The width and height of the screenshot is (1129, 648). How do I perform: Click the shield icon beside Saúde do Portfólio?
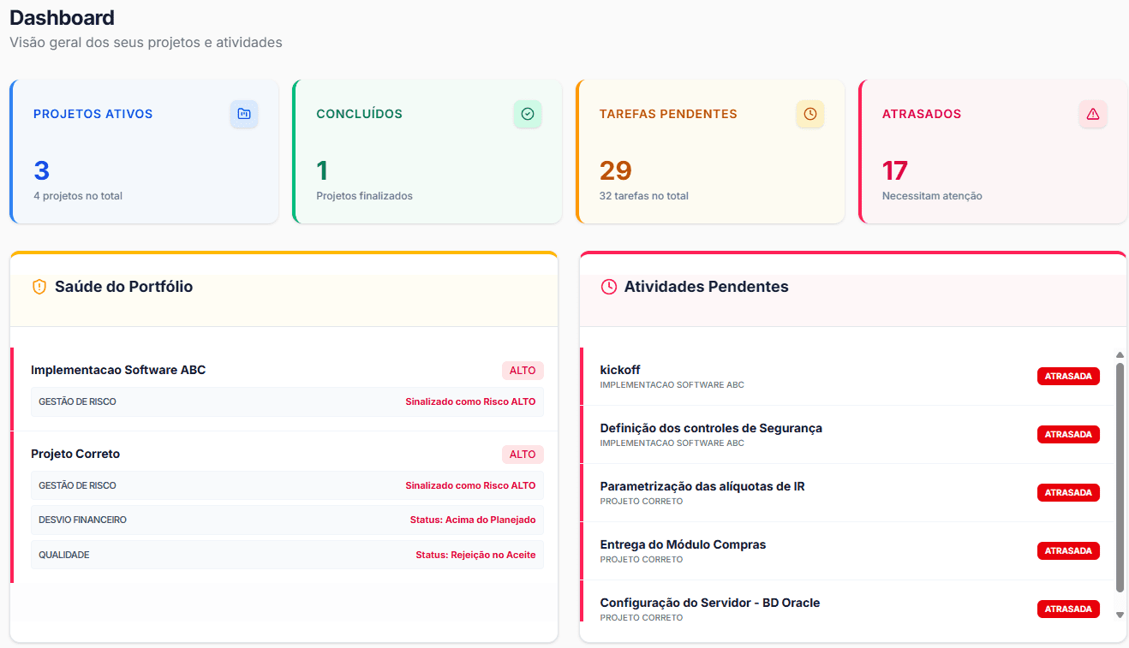pyautogui.click(x=39, y=287)
